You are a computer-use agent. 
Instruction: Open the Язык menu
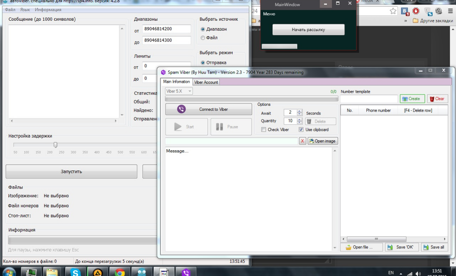click(x=25, y=10)
